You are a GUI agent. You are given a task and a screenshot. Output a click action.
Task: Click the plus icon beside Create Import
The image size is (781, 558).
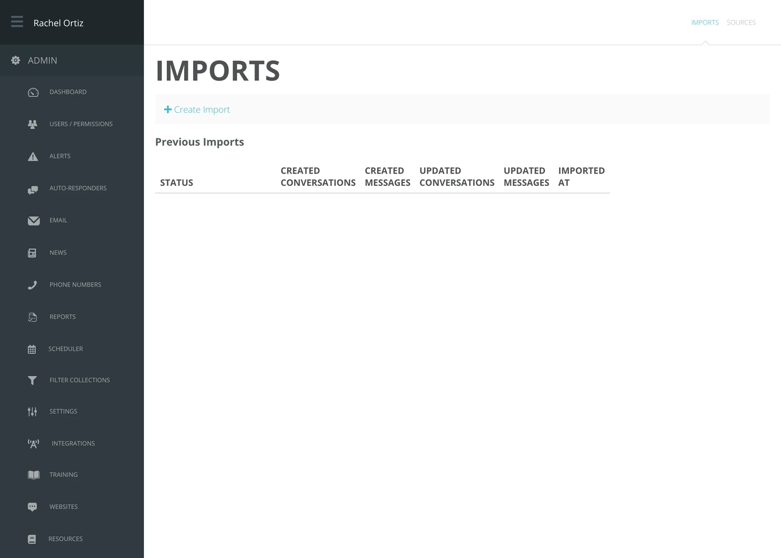[167, 109]
